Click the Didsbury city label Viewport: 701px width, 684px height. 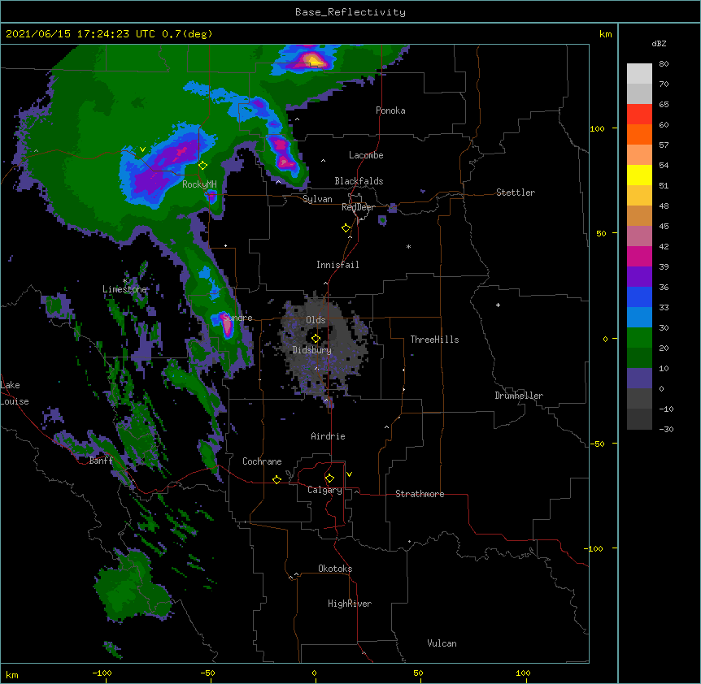pos(312,350)
